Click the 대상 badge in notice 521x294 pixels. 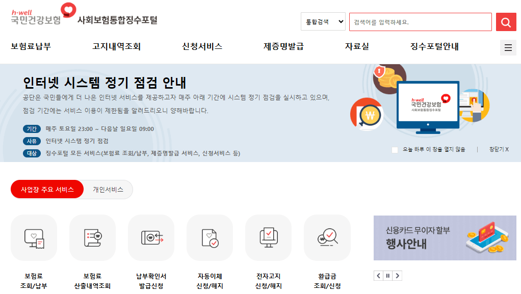pos(32,153)
